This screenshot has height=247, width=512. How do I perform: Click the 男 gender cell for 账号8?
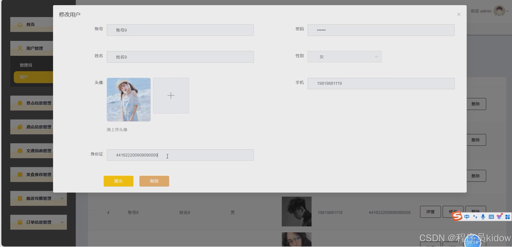[232, 213]
